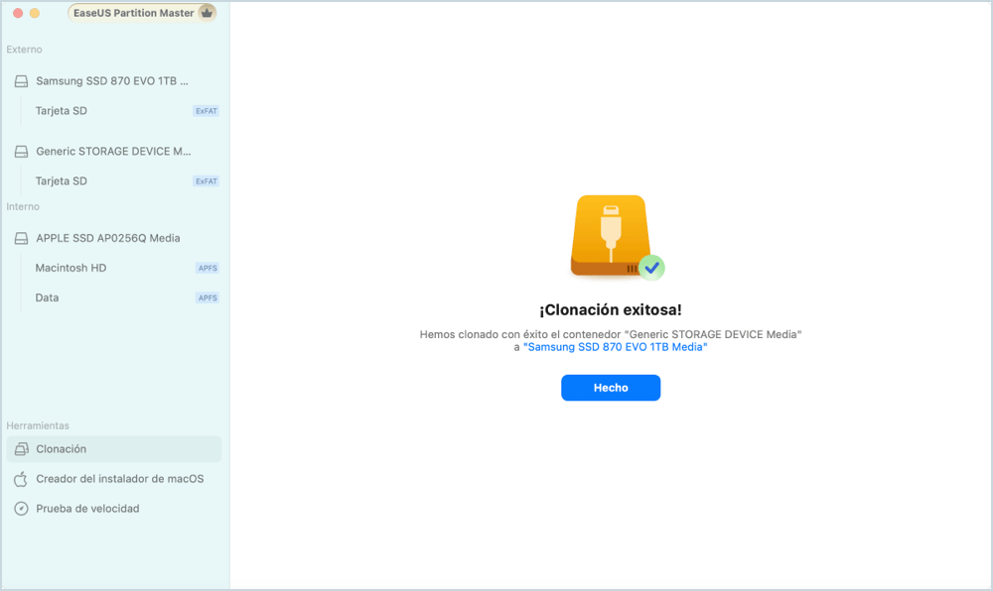
Task: Click the red close window button
Action: click(18, 13)
